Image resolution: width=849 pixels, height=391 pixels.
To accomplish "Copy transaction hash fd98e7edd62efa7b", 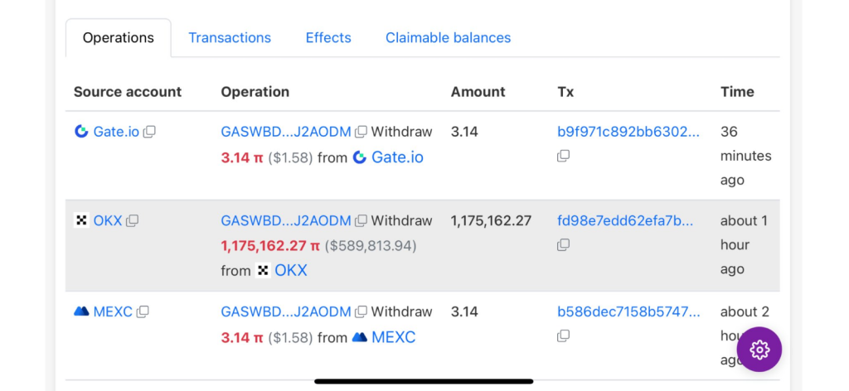I will 563,245.
